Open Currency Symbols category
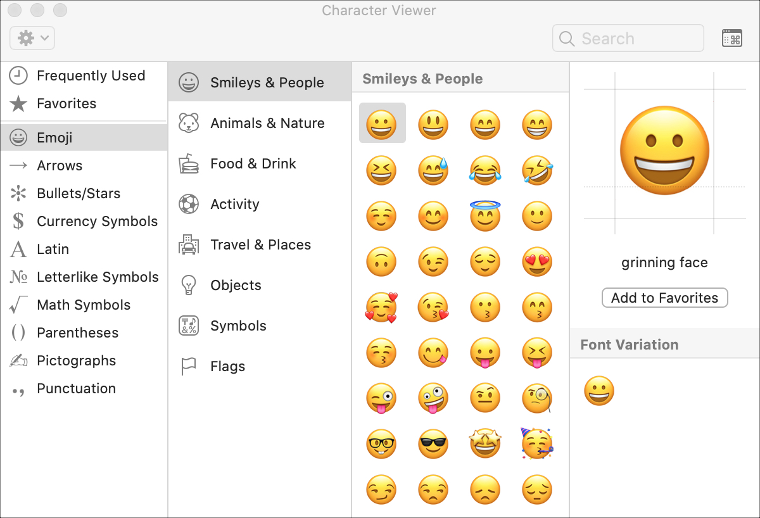The width and height of the screenshot is (760, 518). coord(84,221)
